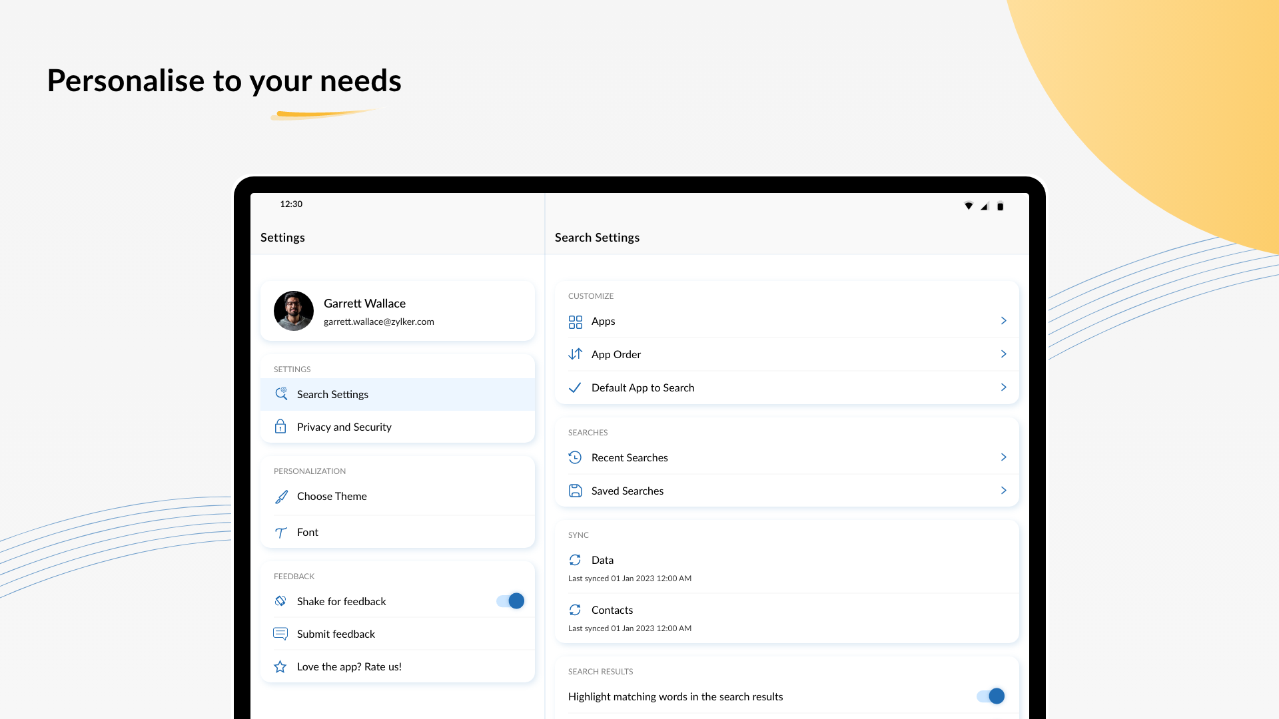
Task: Open Choose Theme option
Action: [x=398, y=497]
